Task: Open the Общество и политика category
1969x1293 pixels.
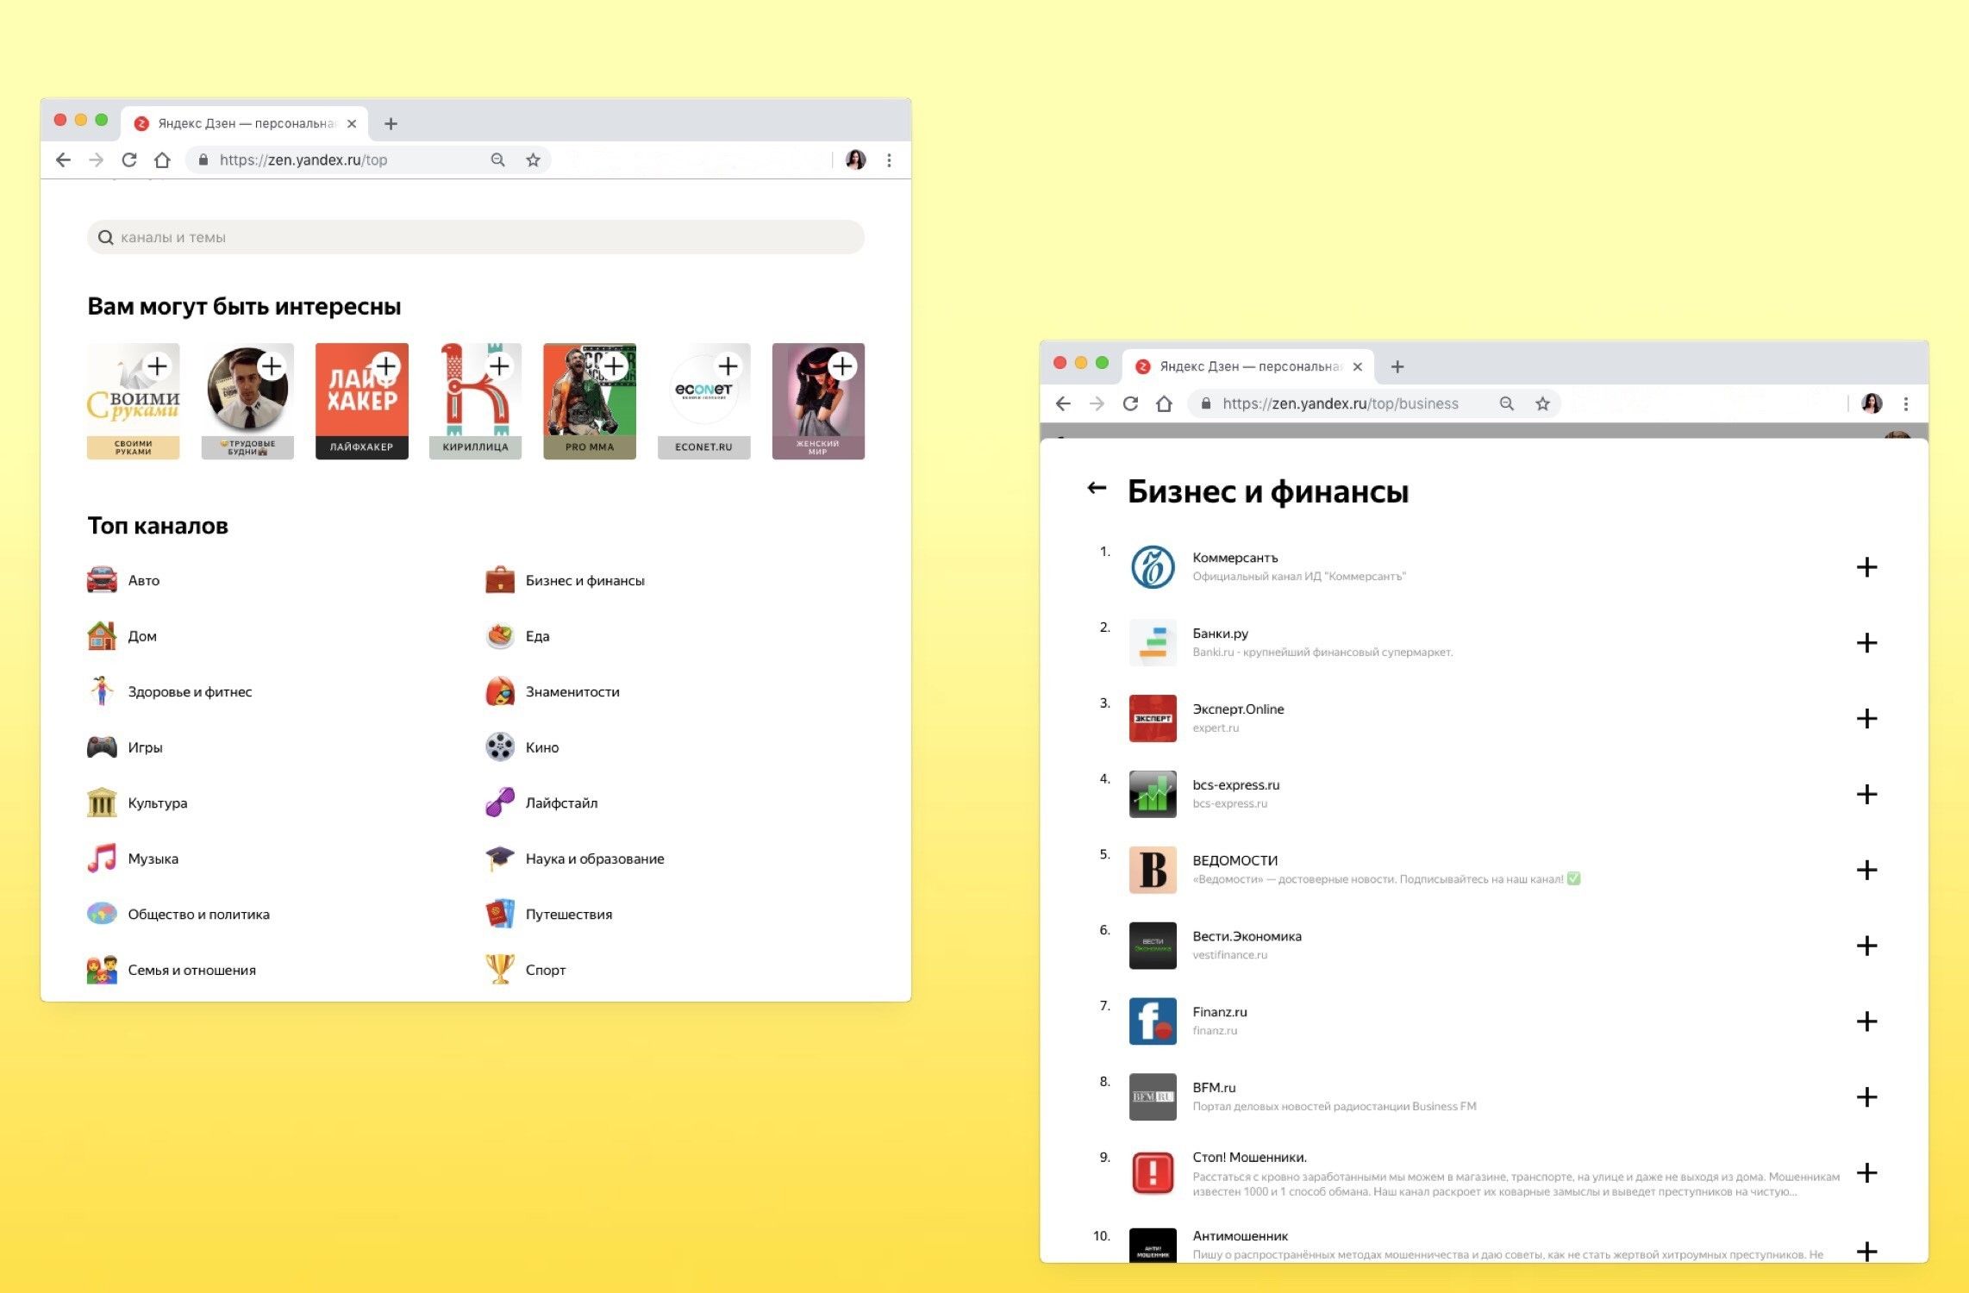Action: (x=178, y=914)
